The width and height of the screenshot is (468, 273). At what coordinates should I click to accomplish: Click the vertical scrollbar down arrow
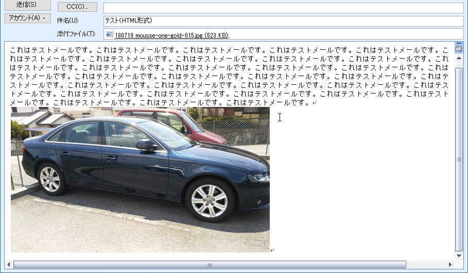click(459, 256)
